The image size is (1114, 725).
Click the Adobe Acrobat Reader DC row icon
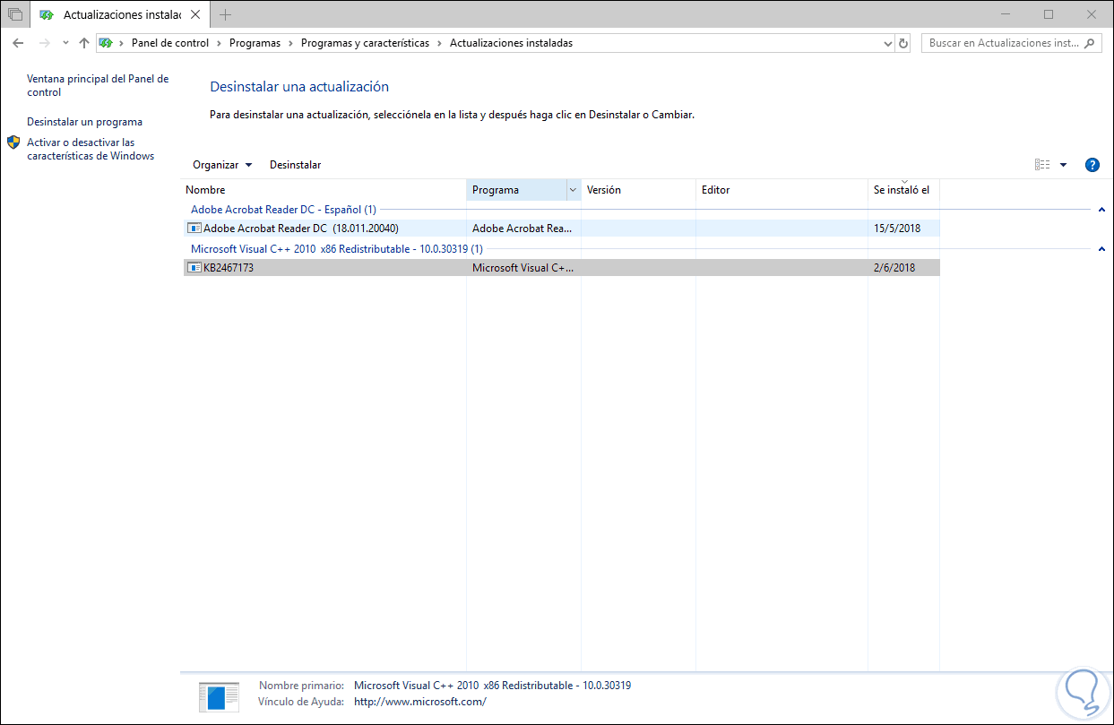tap(194, 228)
